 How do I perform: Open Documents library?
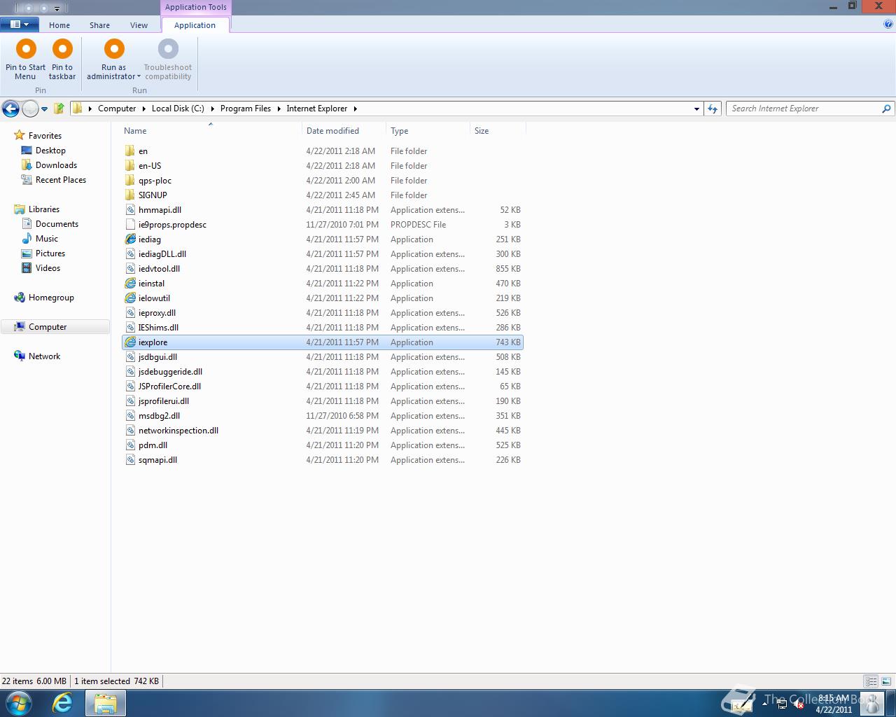coord(57,224)
